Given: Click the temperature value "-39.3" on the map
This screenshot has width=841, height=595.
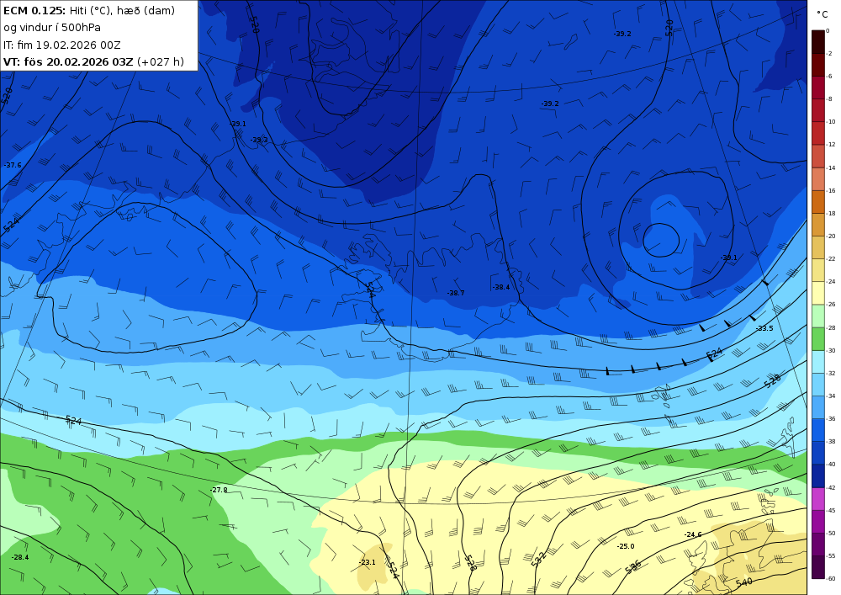Looking at the screenshot, I should (x=259, y=140).
